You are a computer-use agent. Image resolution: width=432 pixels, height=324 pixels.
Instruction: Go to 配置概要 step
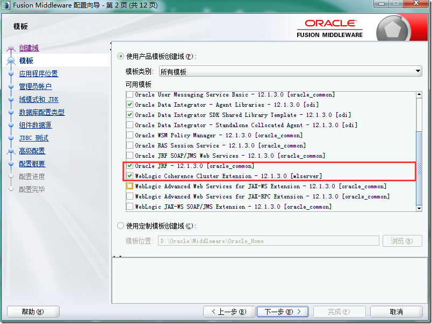coord(32,164)
